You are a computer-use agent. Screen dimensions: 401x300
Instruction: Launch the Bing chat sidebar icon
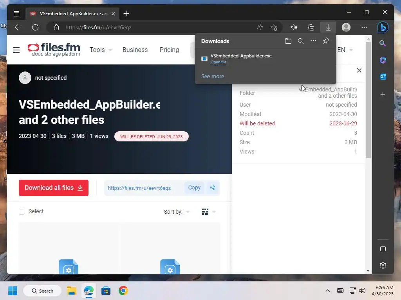tap(383, 27)
